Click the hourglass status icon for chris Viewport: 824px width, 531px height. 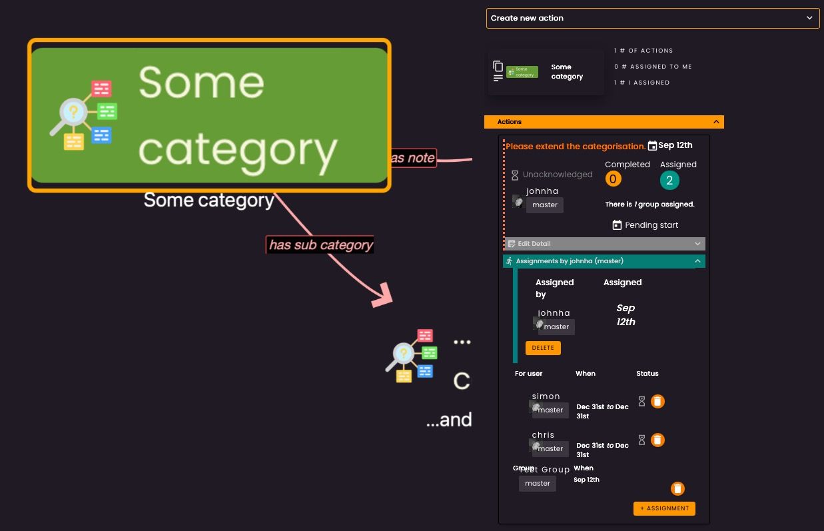tap(641, 440)
